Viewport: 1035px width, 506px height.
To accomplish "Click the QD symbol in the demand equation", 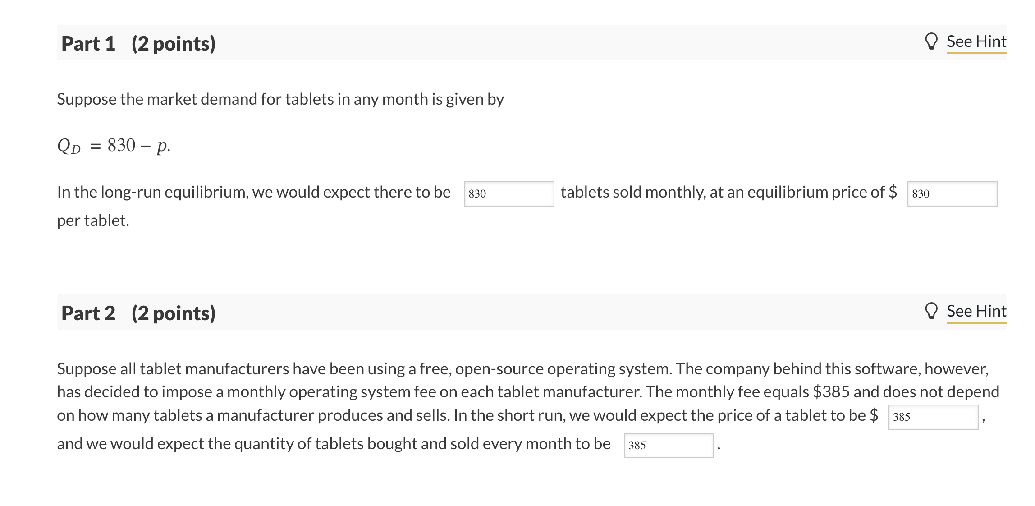I will pyautogui.click(x=69, y=146).
